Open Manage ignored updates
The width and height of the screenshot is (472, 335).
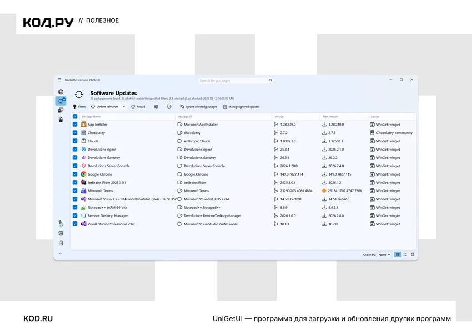coord(241,106)
